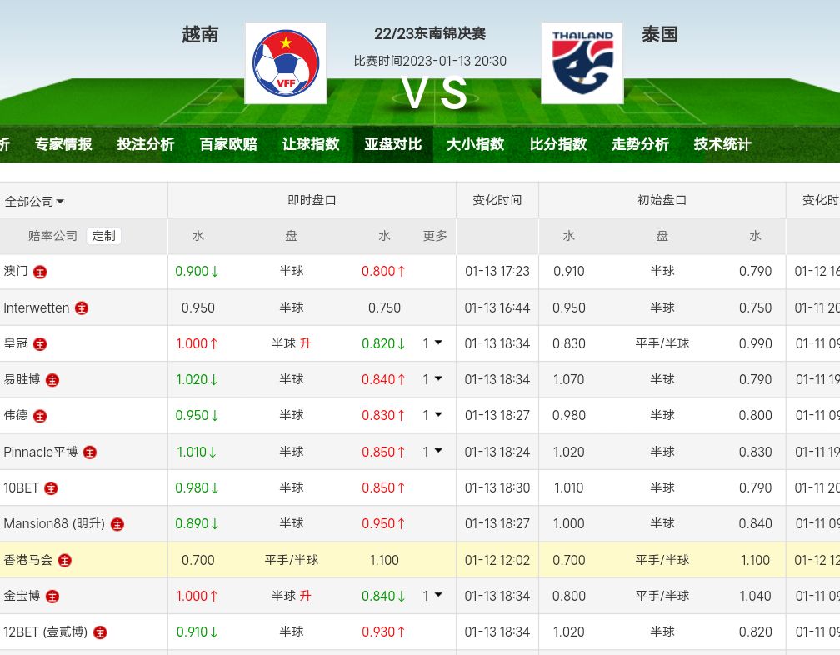Click the red 主 icon beside 香港马会

pyautogui.click(x=65, y=561)
